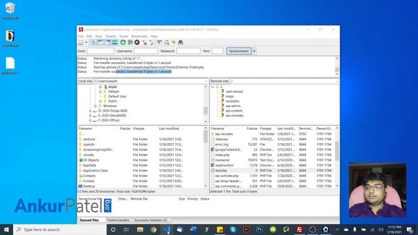Open Google Chrome from the taskbar
Viewport: 418px width, 235px height.
[153, 229]
